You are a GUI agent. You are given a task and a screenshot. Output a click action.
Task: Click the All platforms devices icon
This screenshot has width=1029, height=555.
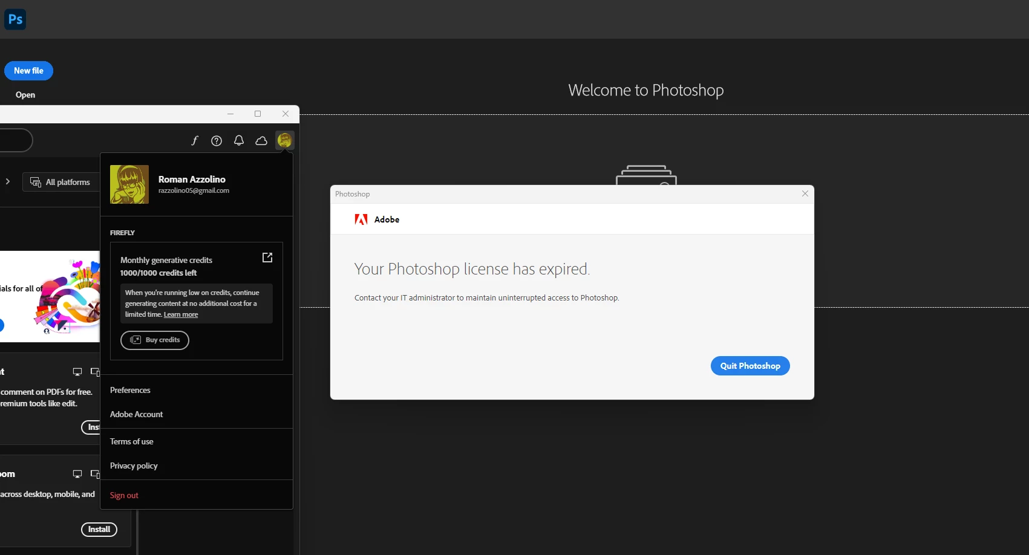point(36,182)
